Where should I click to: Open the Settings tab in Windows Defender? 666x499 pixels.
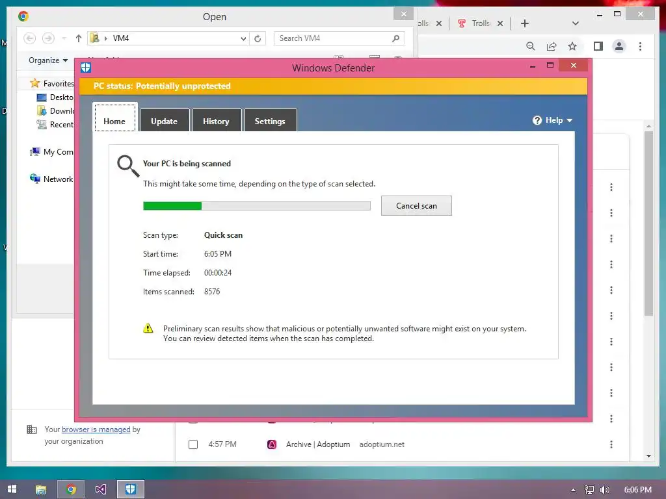point(270,121)
